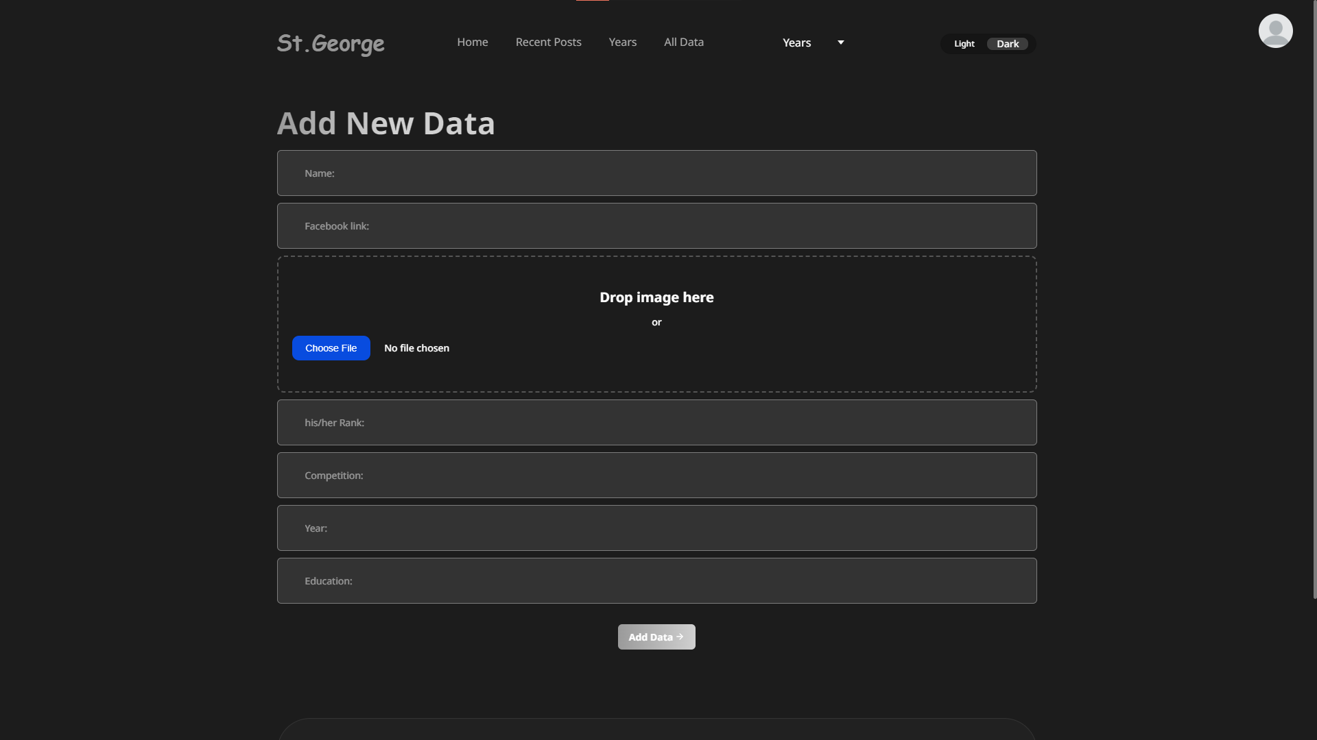Click the Year input field
The image size is (1317, 740).
(x=656, y=528)
